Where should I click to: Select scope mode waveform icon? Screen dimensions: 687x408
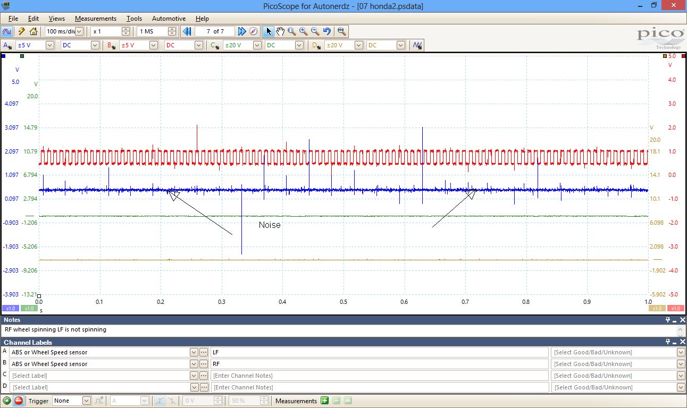click(7, 31)
